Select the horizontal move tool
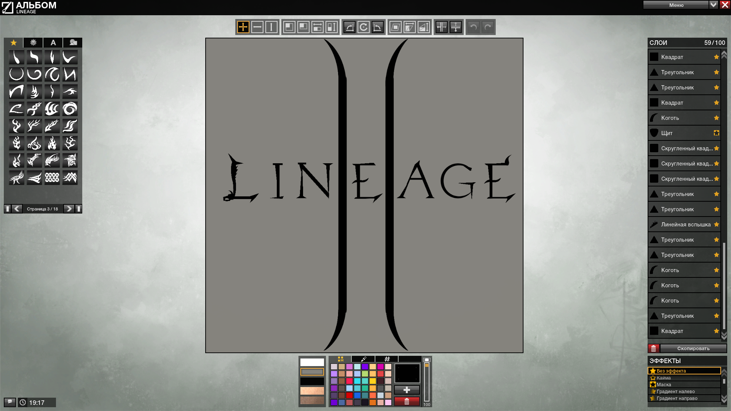The image size is (731, 411). pyautogui.click(x=257, y=27)
